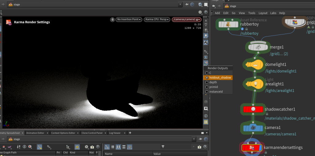Choose the C render output
The height and width of the screenshot is (156, 315).
click(210, 73)
